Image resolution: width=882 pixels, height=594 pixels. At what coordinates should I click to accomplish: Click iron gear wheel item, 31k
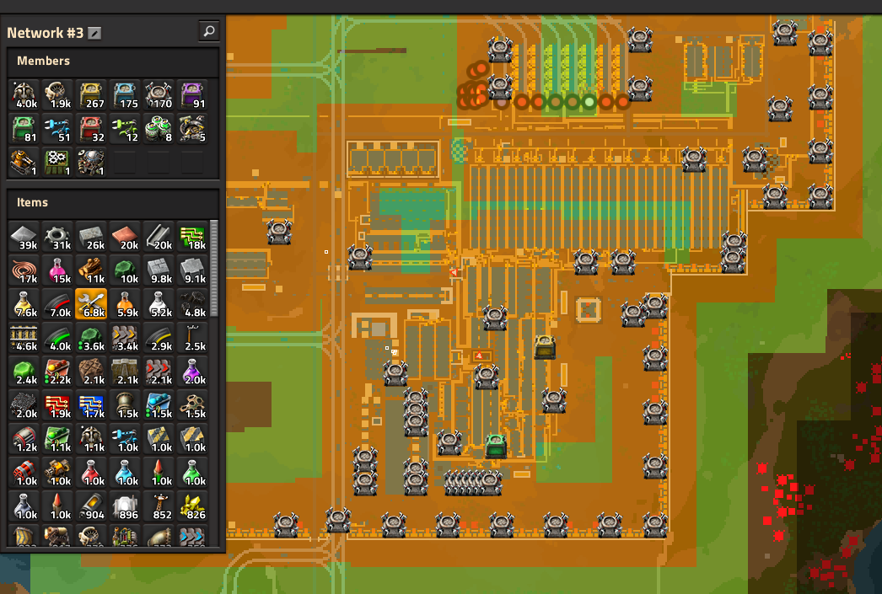(57, 237)
